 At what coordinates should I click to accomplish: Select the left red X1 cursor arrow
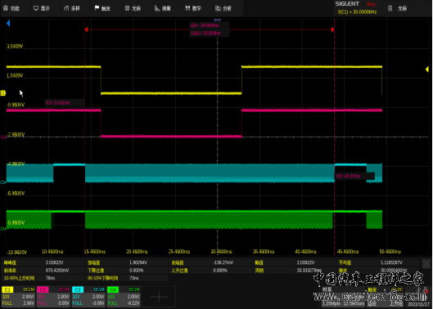86,29
